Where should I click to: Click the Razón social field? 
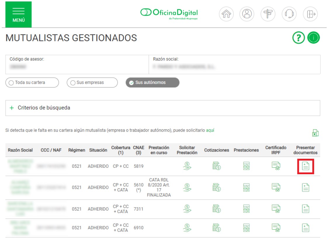[235, 64]
